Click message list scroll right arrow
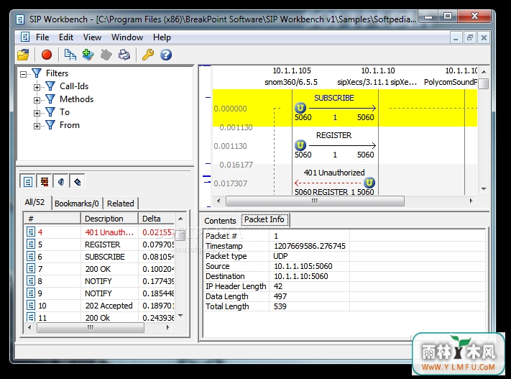The height and width of the screenshot is (379, 511). (168, 327)
